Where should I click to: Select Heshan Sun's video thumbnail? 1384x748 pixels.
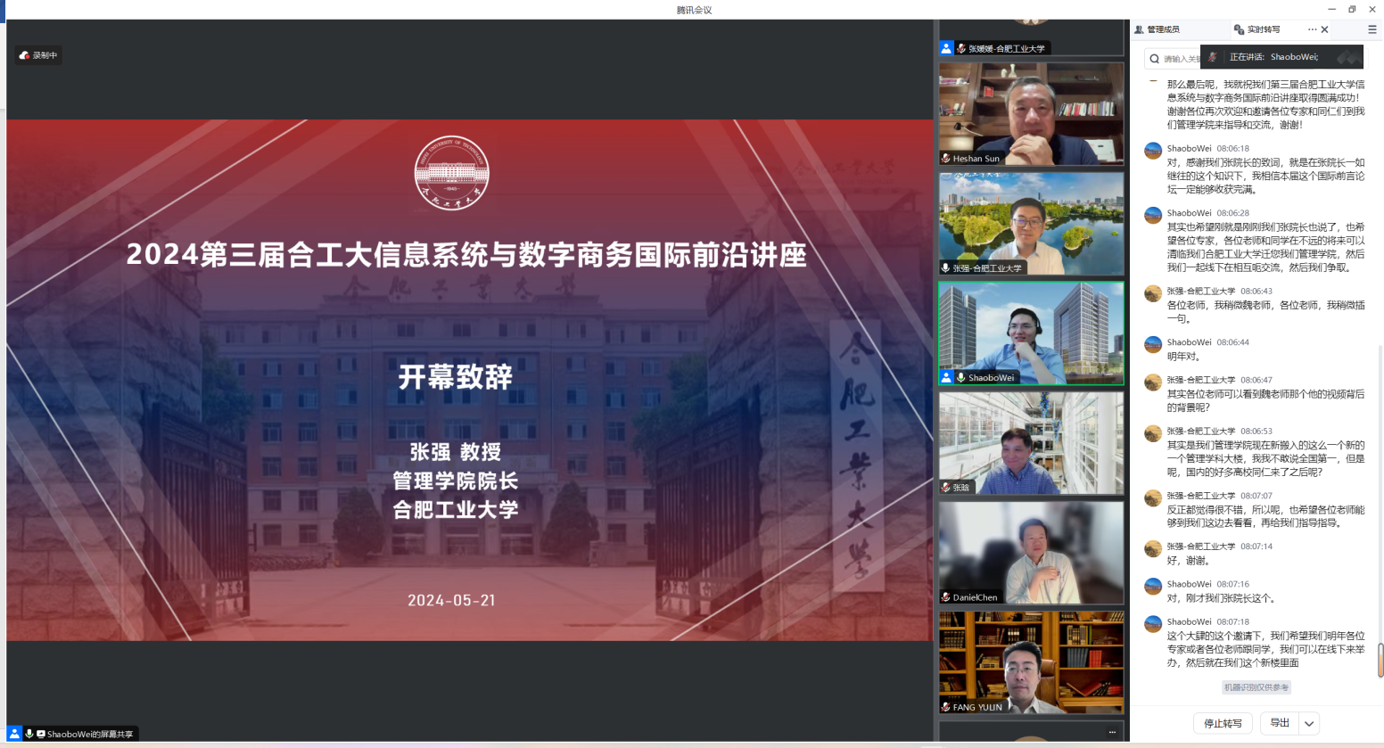pos(1031,113)
